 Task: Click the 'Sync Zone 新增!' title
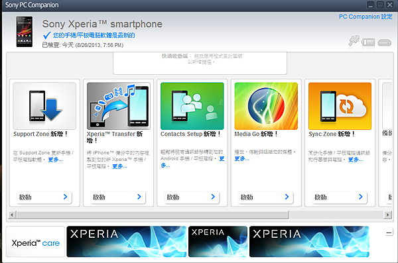pyautogui.click(x=332, y=134)
